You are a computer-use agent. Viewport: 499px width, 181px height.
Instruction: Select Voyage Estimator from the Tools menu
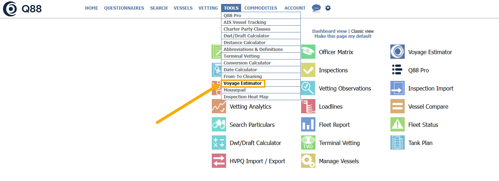tap(243, 83)
